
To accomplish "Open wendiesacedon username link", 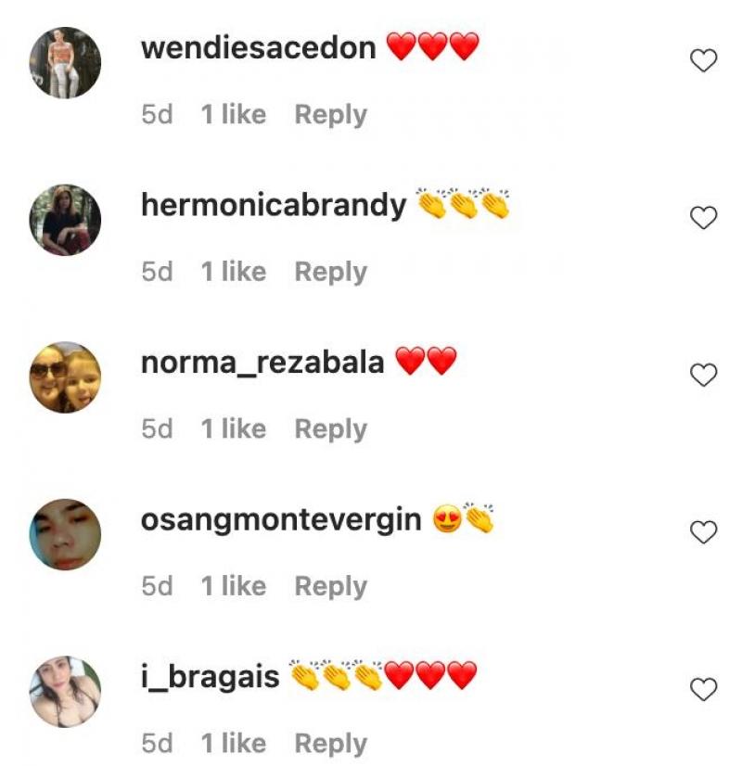I will click(259, 48).
